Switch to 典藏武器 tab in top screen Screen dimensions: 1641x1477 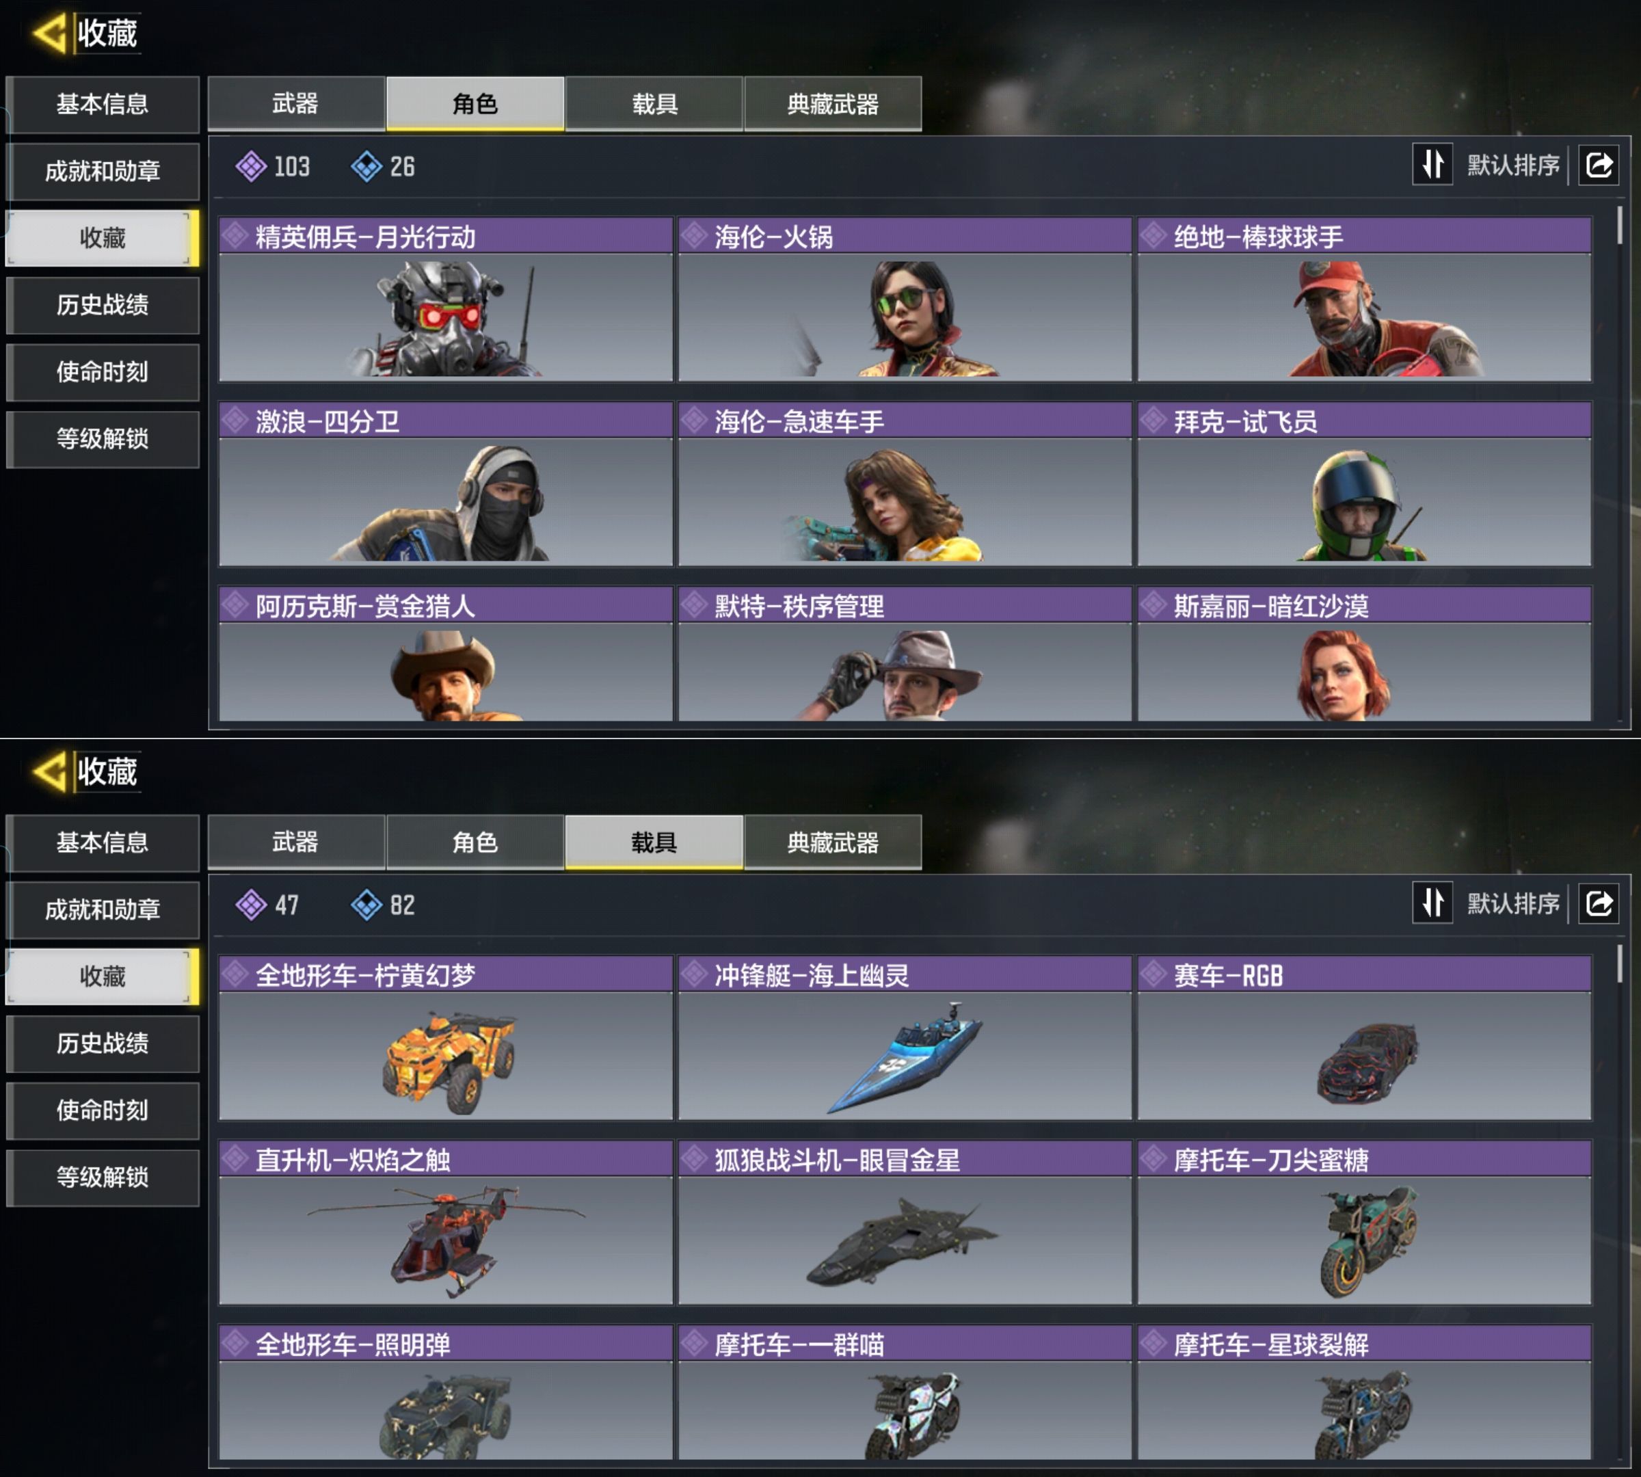833,104
